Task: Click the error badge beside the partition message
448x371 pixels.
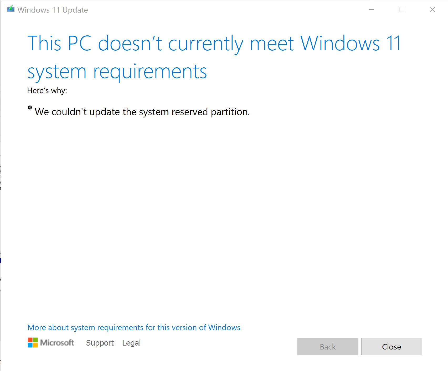Action: coord(30,107)
